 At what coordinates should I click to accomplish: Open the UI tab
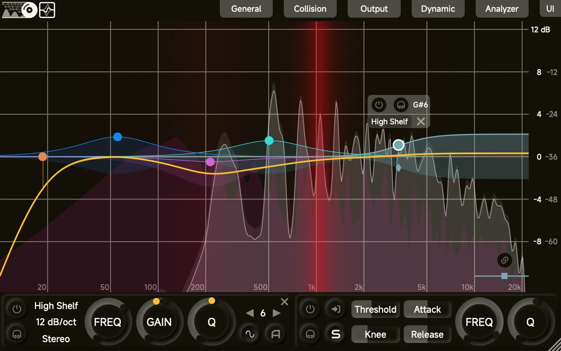click(x=550, y=8)
